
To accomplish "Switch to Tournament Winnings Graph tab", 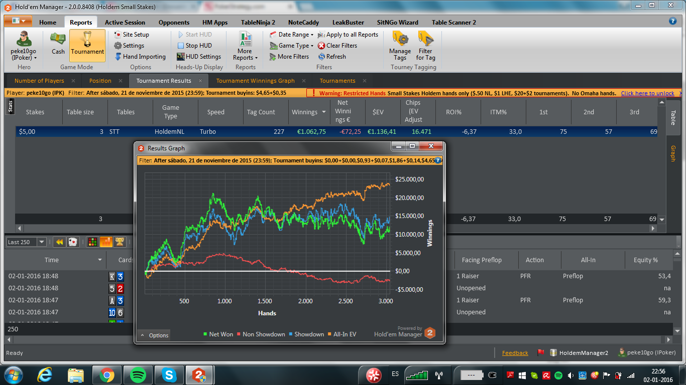I will point(255,81).
